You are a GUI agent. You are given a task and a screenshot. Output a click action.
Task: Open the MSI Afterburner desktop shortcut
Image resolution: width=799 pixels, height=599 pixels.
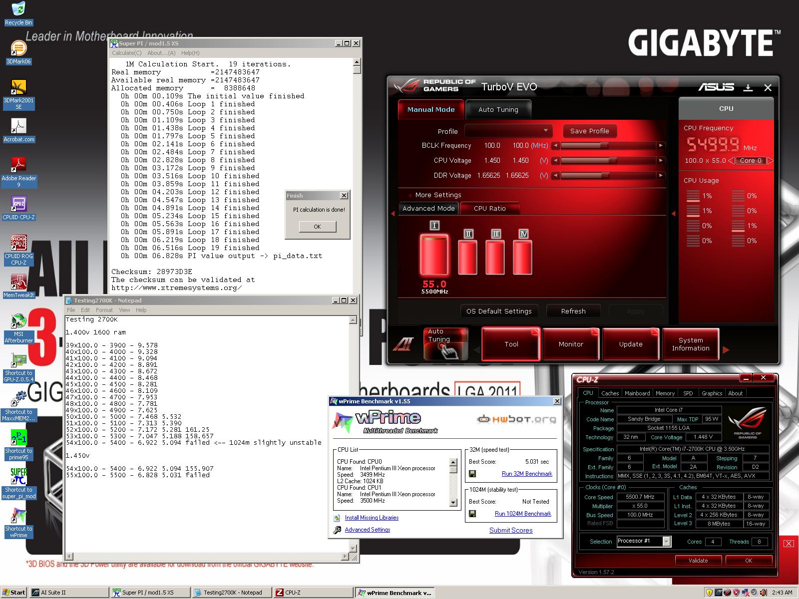coord(18,328)
